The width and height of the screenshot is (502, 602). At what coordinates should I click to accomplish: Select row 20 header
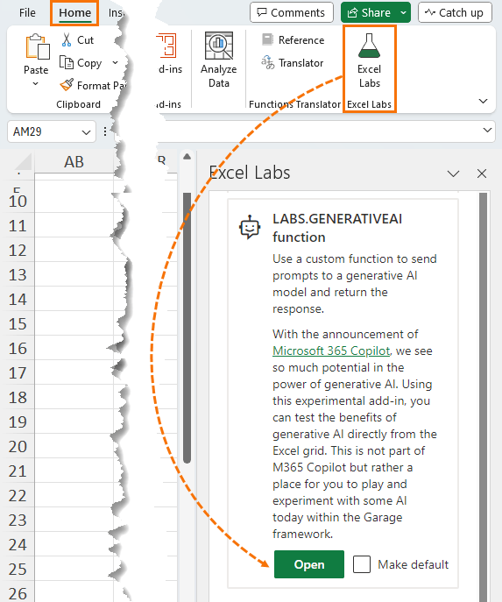point(18,446)
